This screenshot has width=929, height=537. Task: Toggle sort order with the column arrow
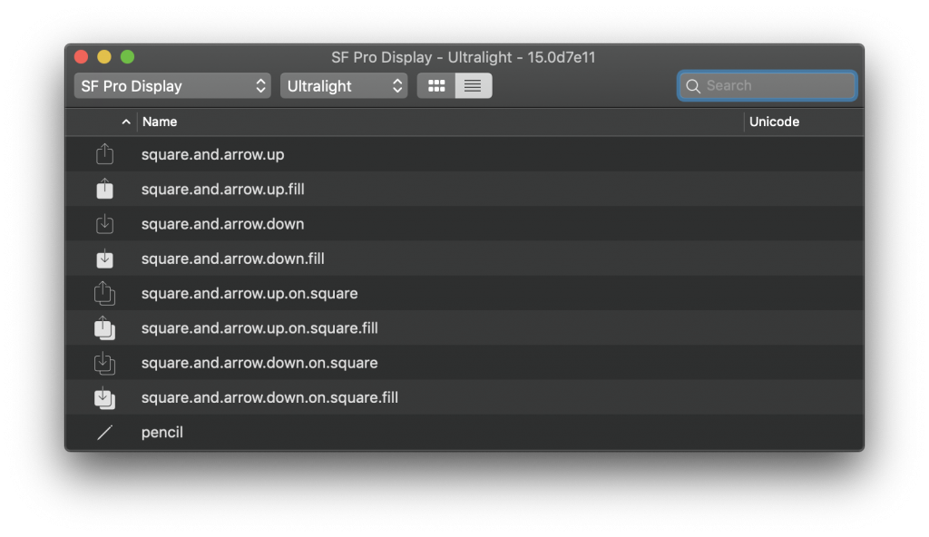125,122
